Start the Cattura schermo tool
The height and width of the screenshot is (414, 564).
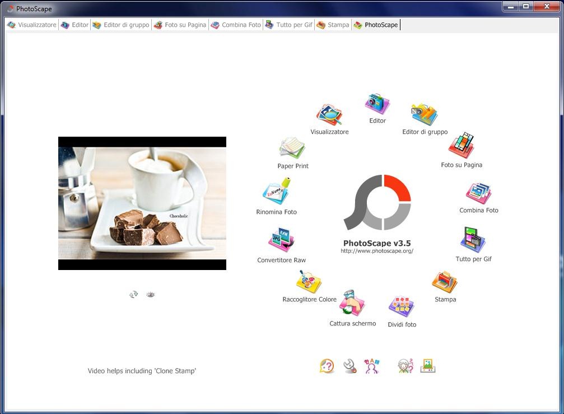[x=352, y=303]
